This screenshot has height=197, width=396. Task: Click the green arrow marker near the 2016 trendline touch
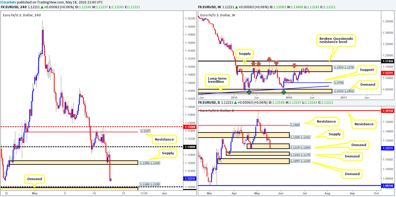[284, 92]
